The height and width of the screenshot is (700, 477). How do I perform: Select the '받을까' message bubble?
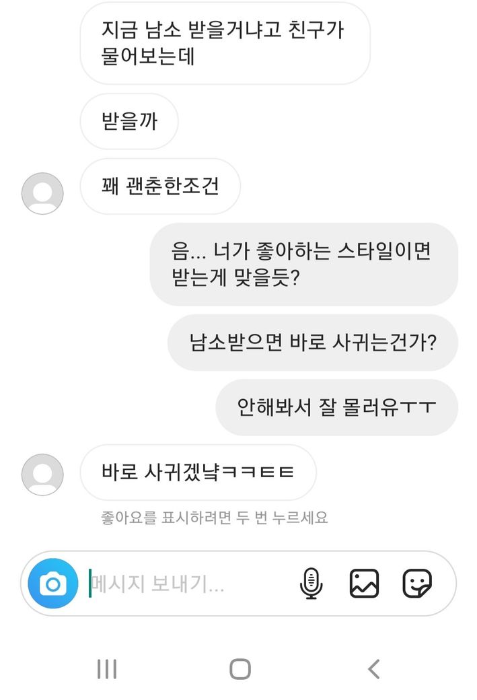[129, 121]
